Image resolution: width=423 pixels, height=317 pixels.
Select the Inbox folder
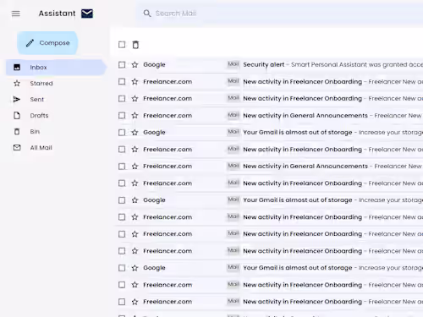click(x=56, y=68)
